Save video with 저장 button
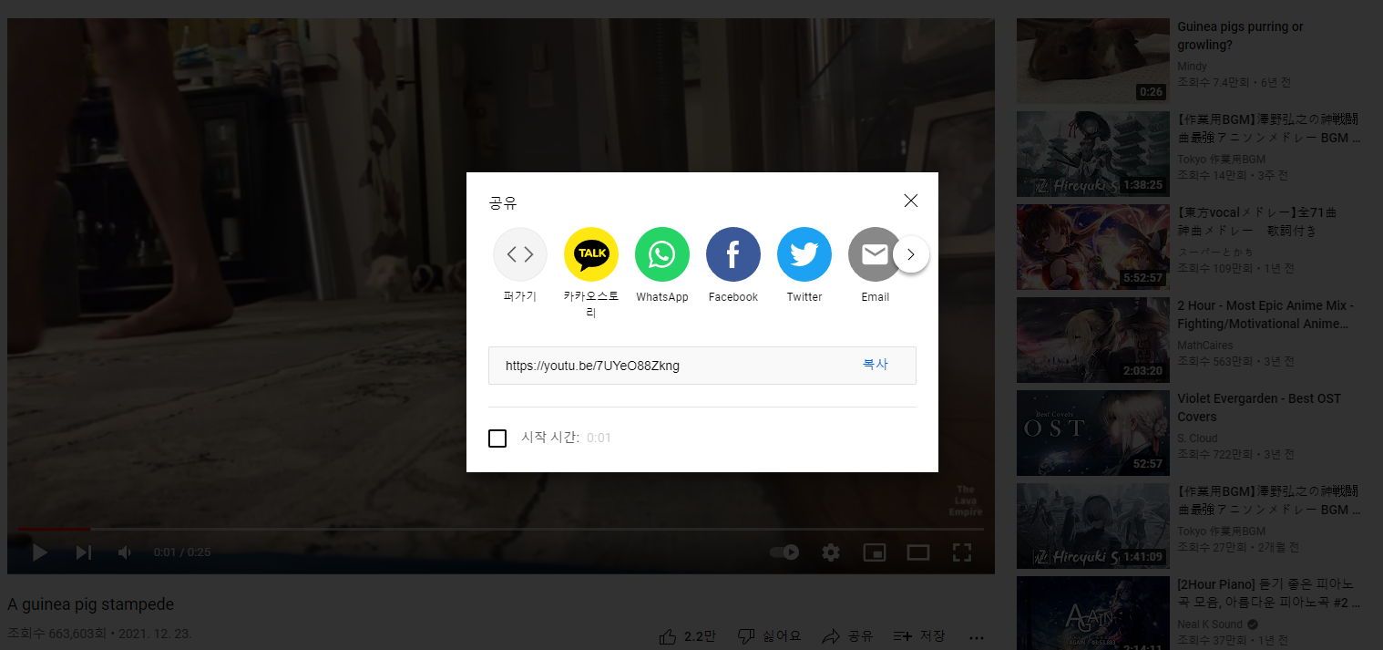The image size is (1383, 650). coord(918,635)
